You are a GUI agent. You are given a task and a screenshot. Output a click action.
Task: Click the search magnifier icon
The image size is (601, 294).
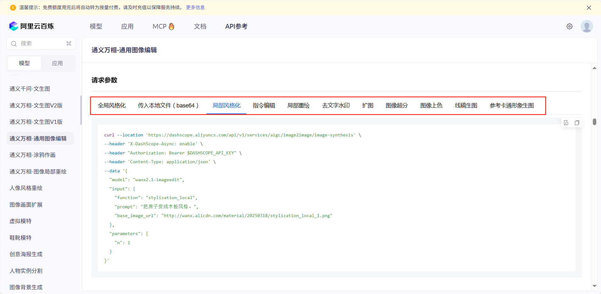click(14, 43)
